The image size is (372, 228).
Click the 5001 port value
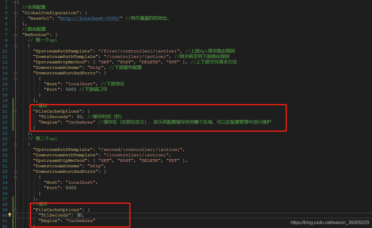pos(71,89)
